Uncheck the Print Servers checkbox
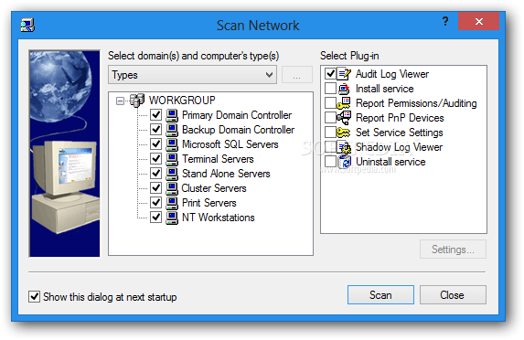Screen dimensions: 524x340 click(156, 203)
